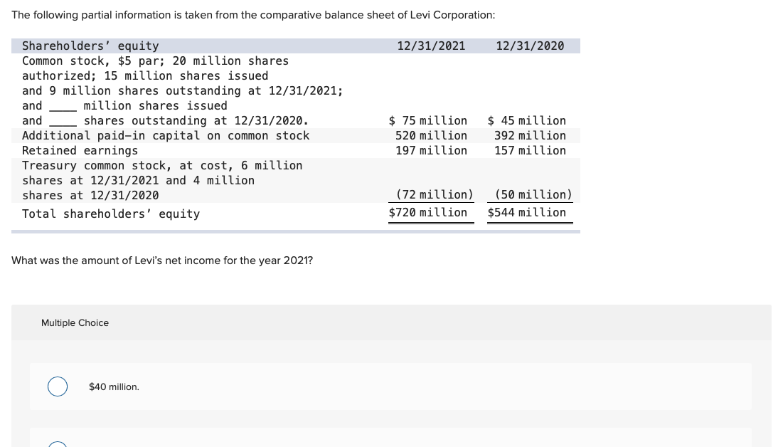The image size is (783, 447).
Task: Click the '12/31/2021' column header
Action: [x=431, y=46]
